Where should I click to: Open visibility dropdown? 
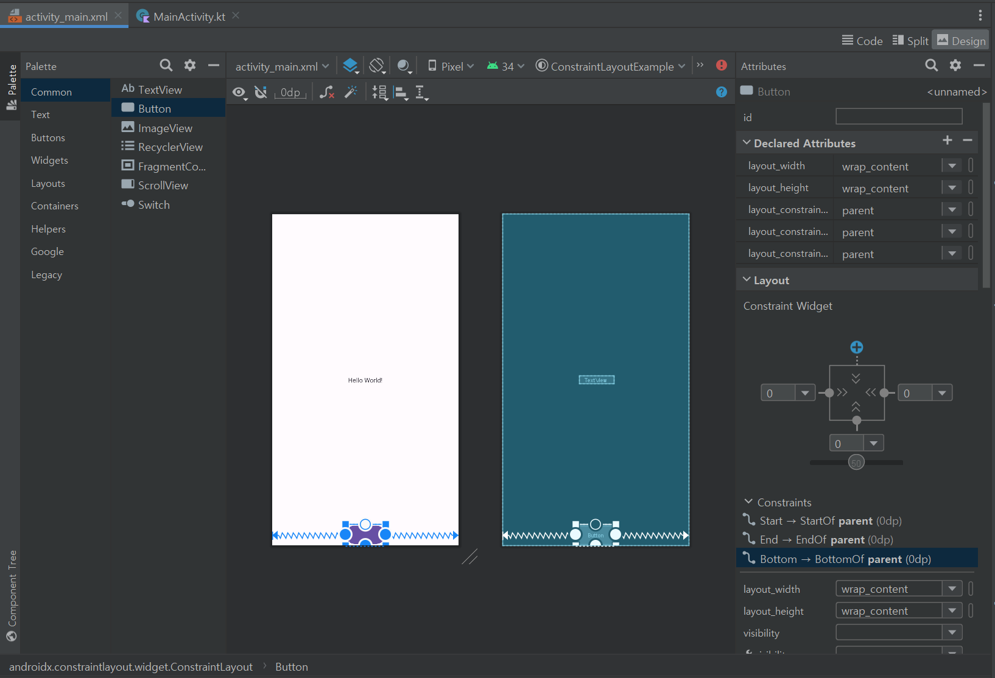point(952,632)
